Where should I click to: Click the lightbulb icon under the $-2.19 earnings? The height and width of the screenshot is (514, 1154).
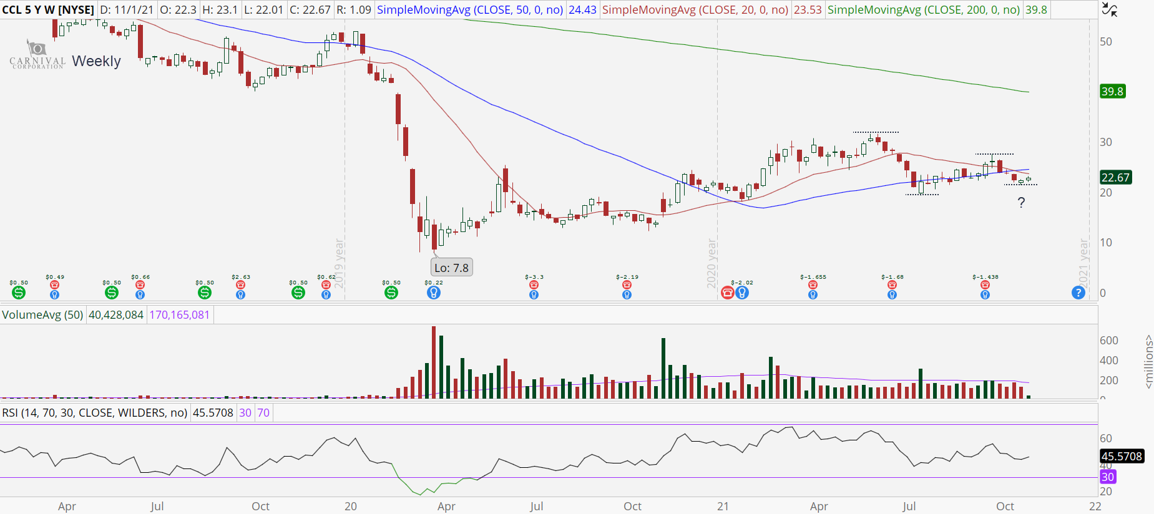pos(627,294)
